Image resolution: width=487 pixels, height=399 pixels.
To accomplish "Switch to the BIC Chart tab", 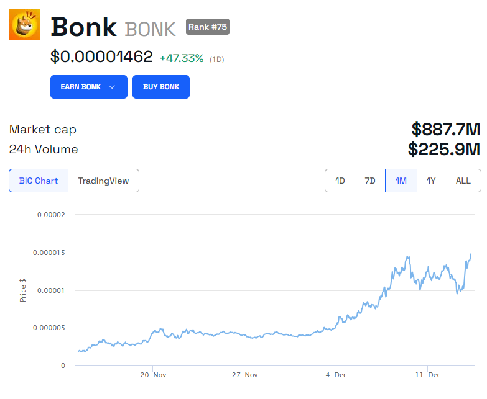I will 39,181.
